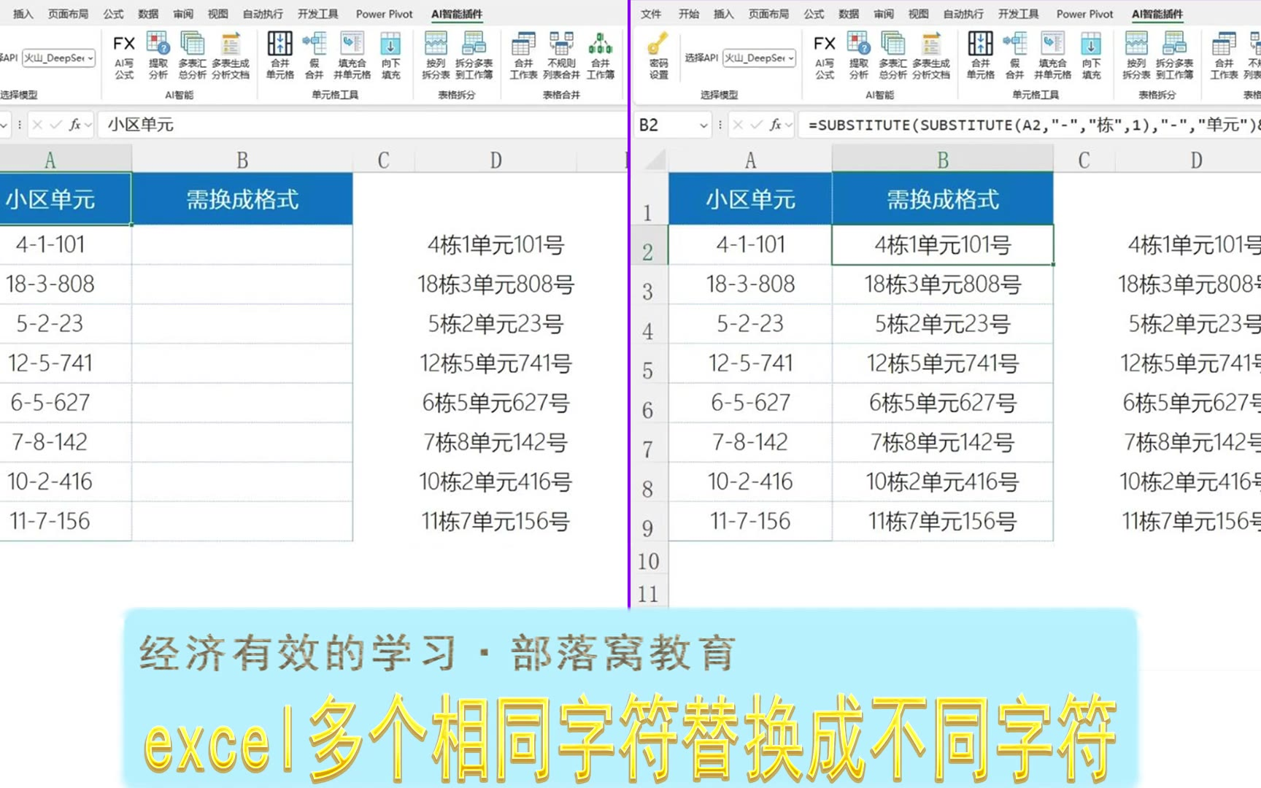
Task: Apply 假合并 in the left window
Action: (x=315, y=55)
